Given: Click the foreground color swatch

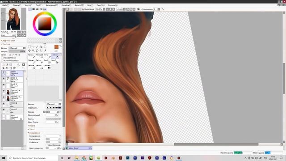Looking at the screenshot, I should [56, 47].
